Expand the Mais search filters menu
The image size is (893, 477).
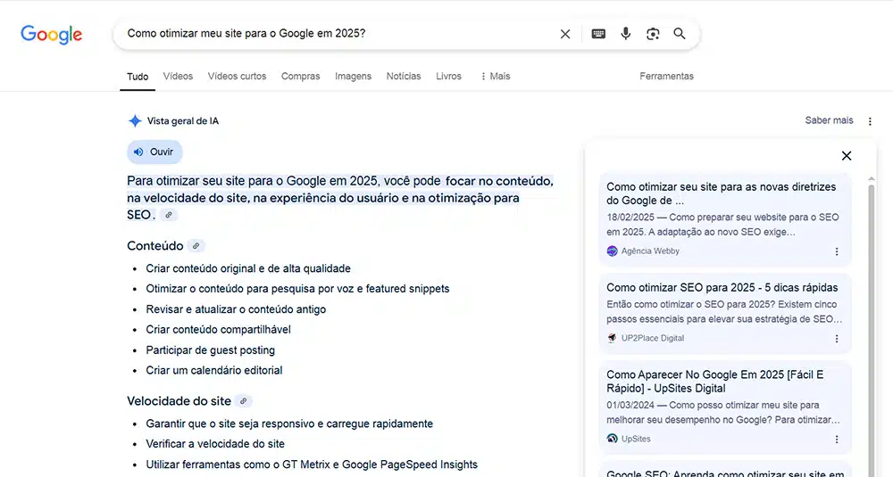pos(495,76)
